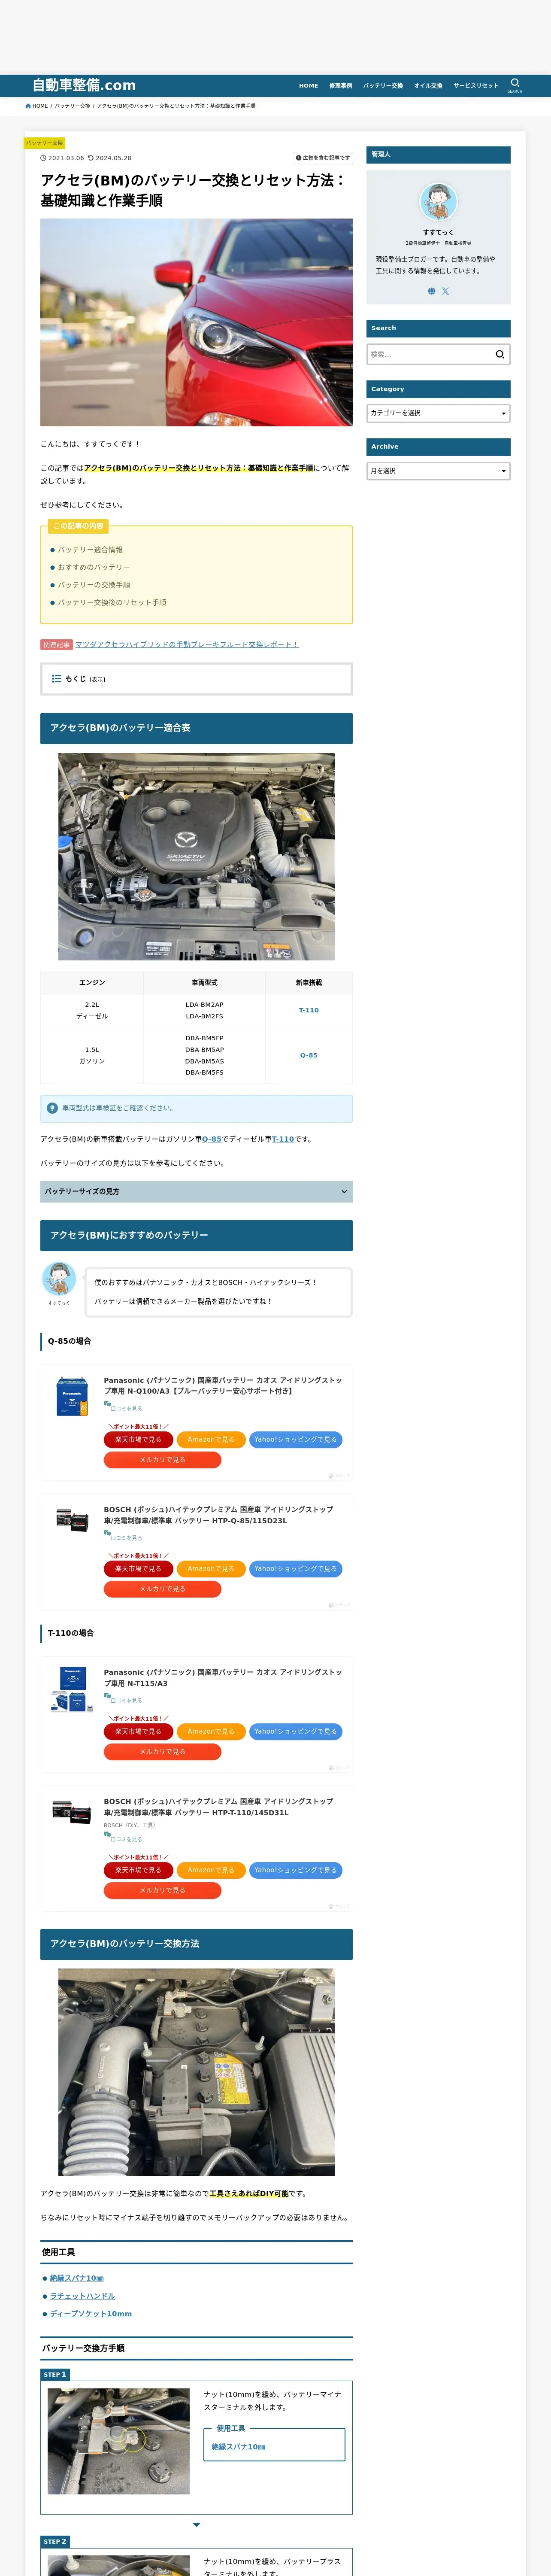Viewport: 551px width, 2576px height.
Task: Open related article マツダアクセラハイブリッド link
Action: pos(187,644)
